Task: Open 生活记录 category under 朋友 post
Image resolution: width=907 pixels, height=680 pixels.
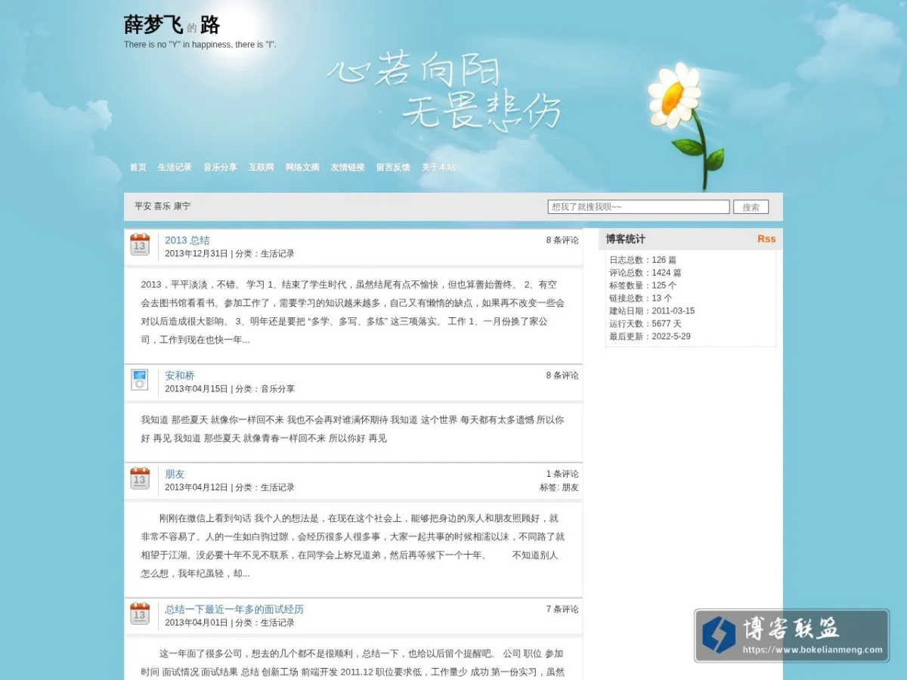Action: tap(277, 488)
